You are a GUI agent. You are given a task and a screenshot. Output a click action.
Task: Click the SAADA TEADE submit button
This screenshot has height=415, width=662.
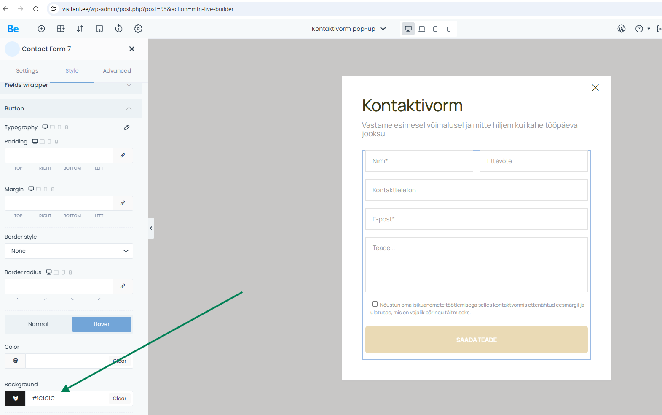(x=476, y=340)
